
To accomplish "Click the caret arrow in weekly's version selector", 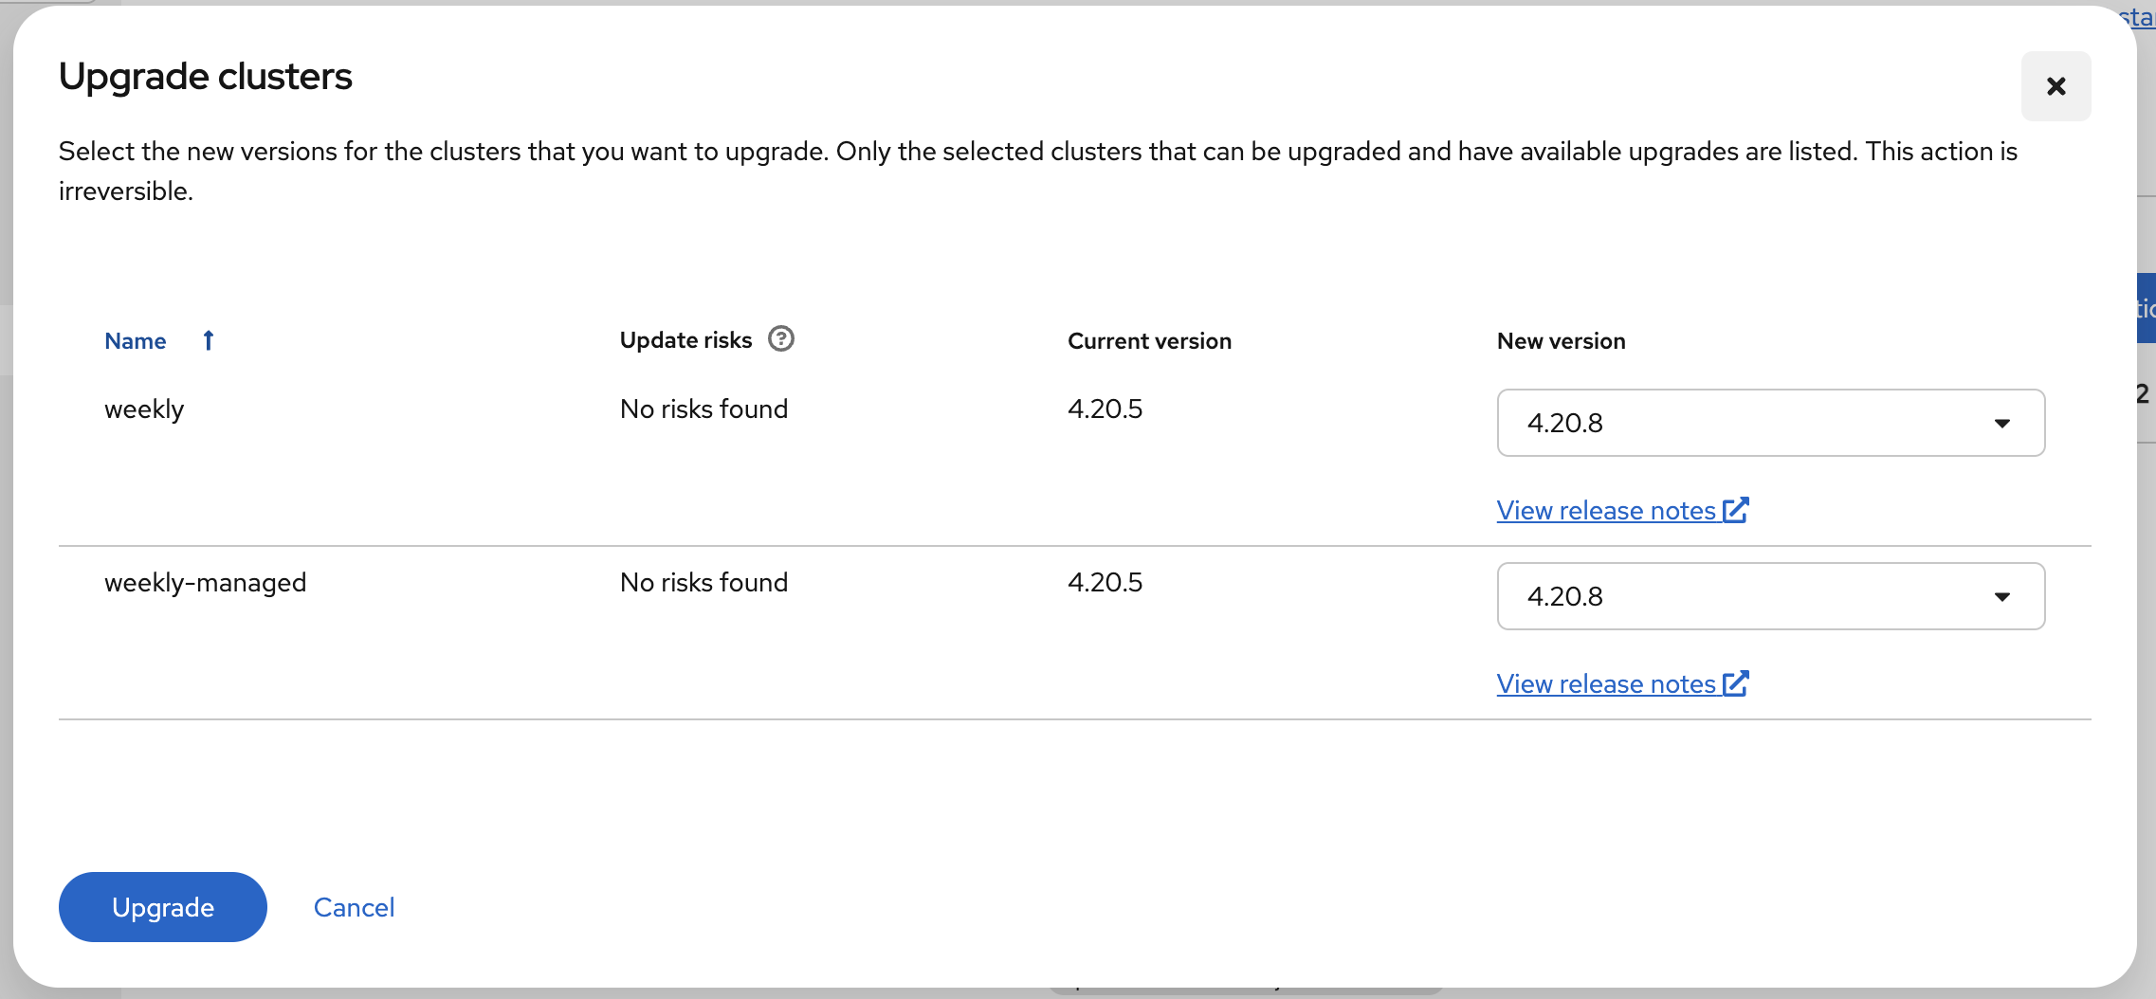I will (2001, 423).
